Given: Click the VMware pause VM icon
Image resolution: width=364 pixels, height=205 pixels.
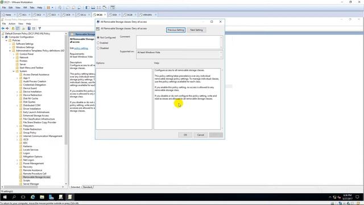Looking at the screenshot, I should [48, 7].
